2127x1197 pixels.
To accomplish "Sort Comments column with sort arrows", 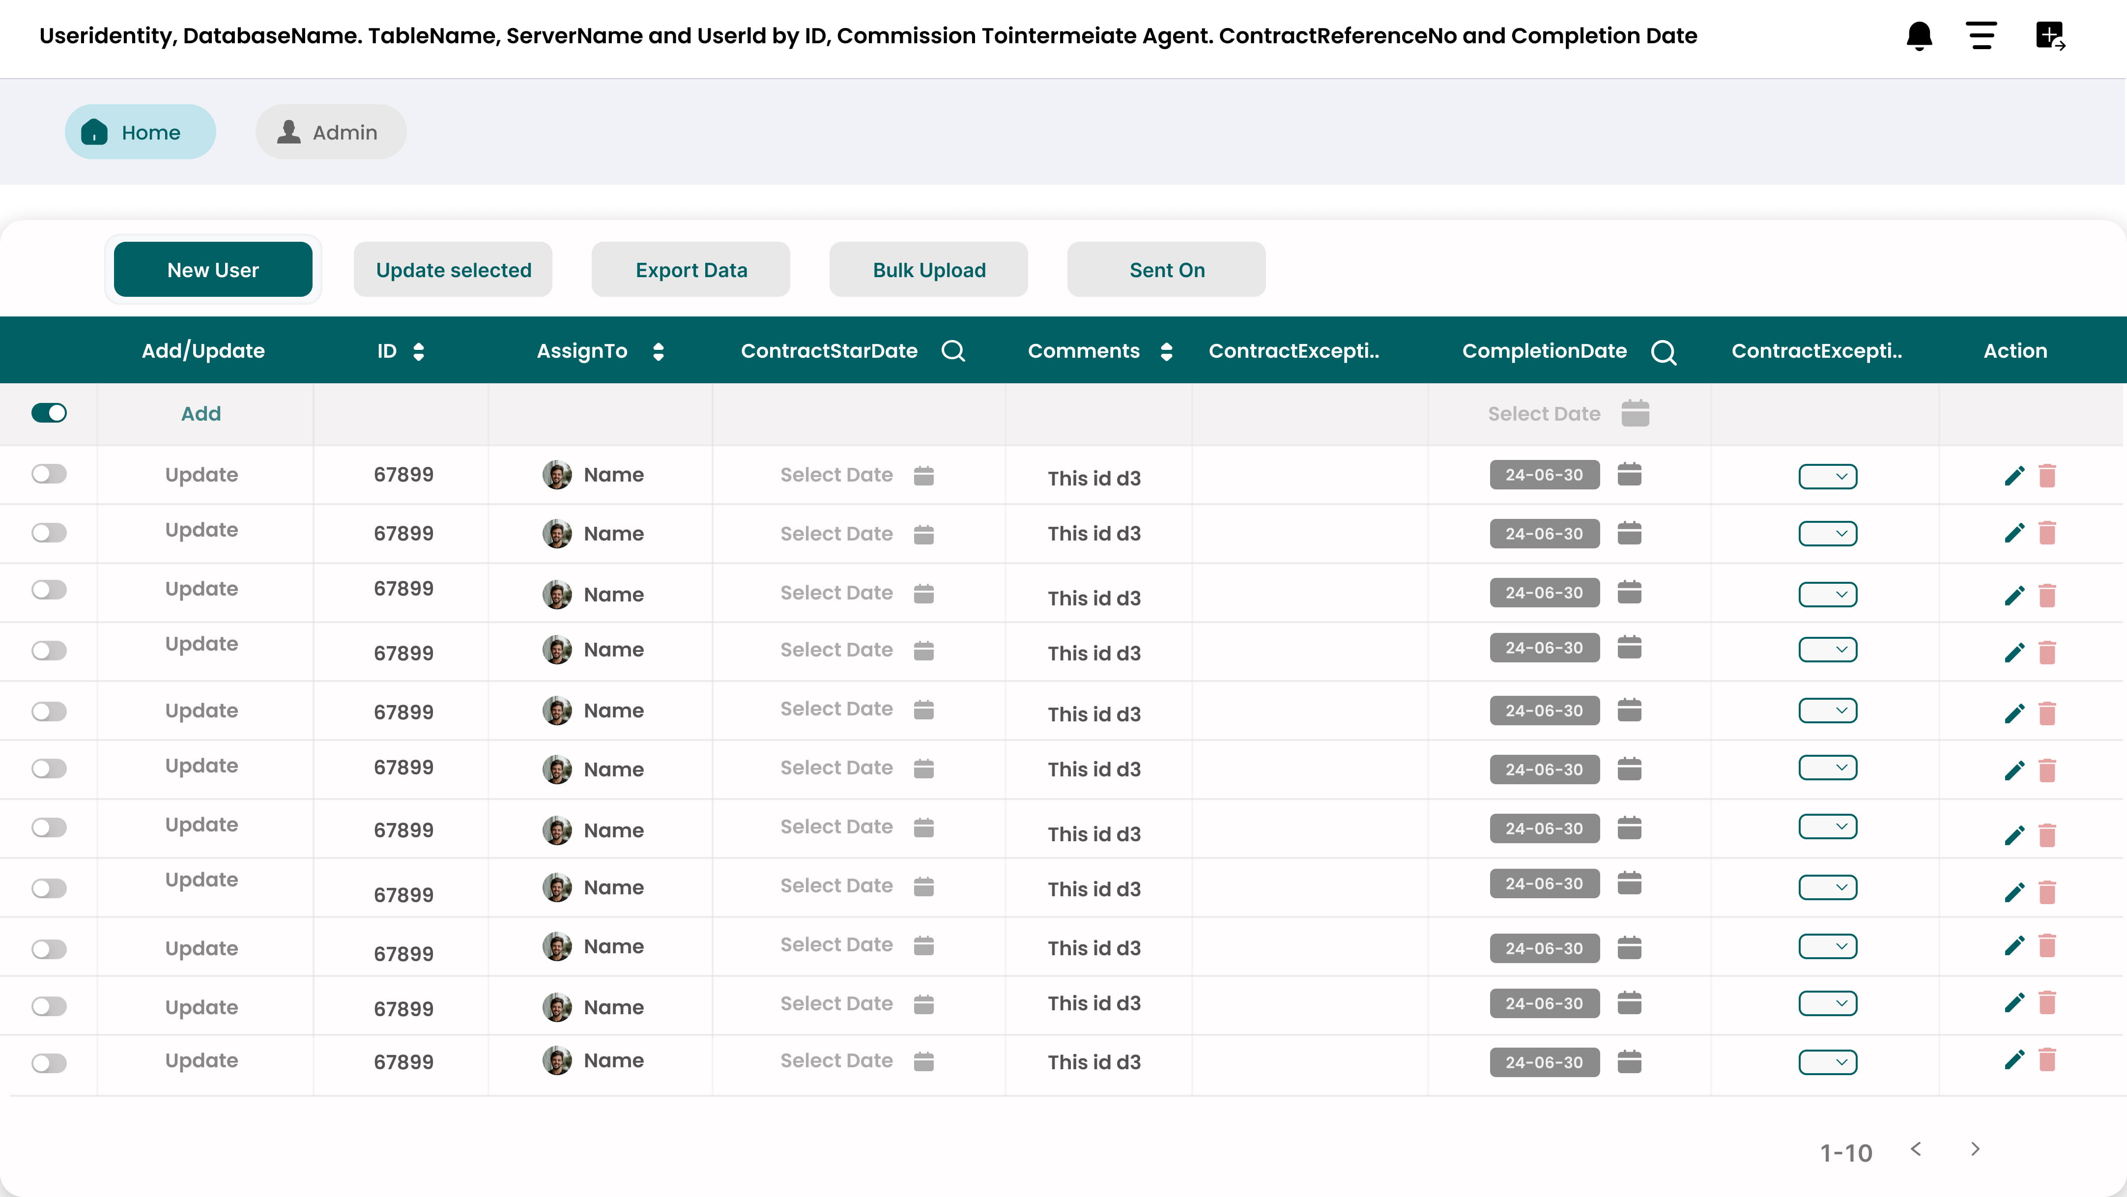I will pos(1166,352).
